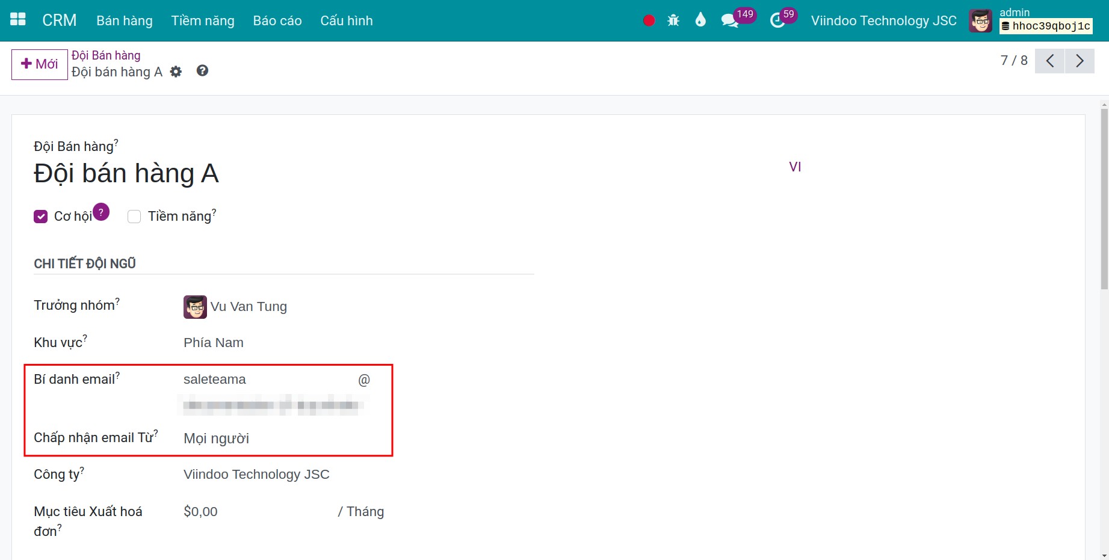
Task: Open conversations icon with 149 badge
Action: (729, 20)
